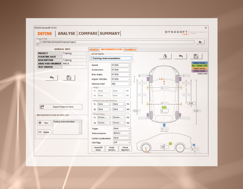243x189 pixels.
Task: Open the project path folder browse icon
Action: (x=200, y=42)
